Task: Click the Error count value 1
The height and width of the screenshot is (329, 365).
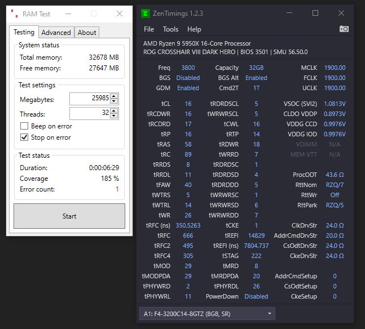Action: pyautogui.click(x=117, y=189)
